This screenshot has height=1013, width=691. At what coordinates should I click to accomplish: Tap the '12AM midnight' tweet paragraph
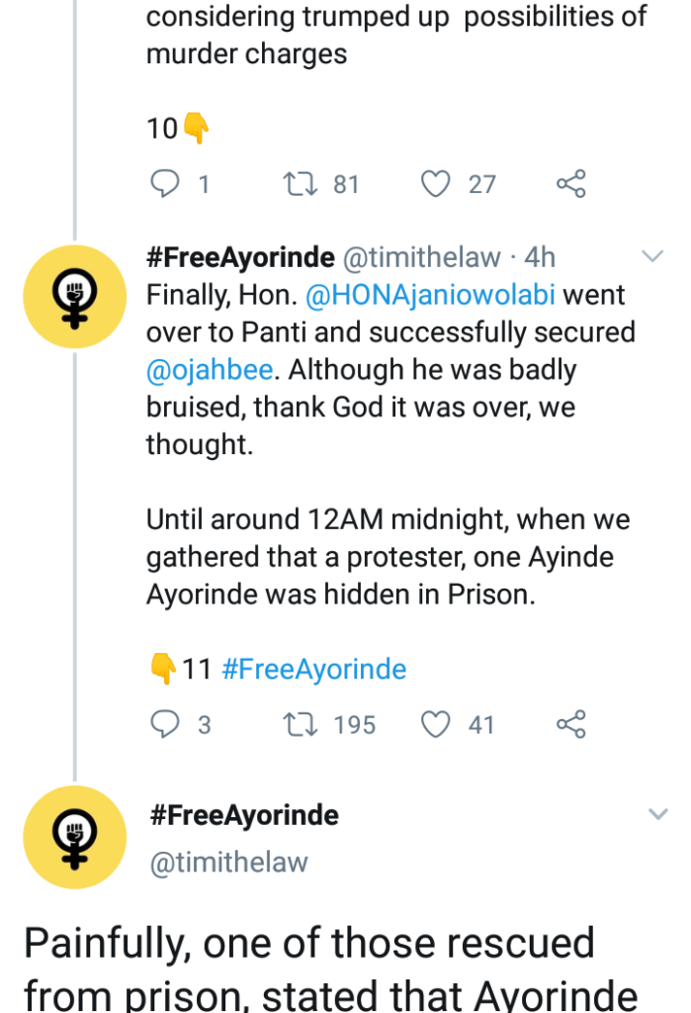(388, 557)
